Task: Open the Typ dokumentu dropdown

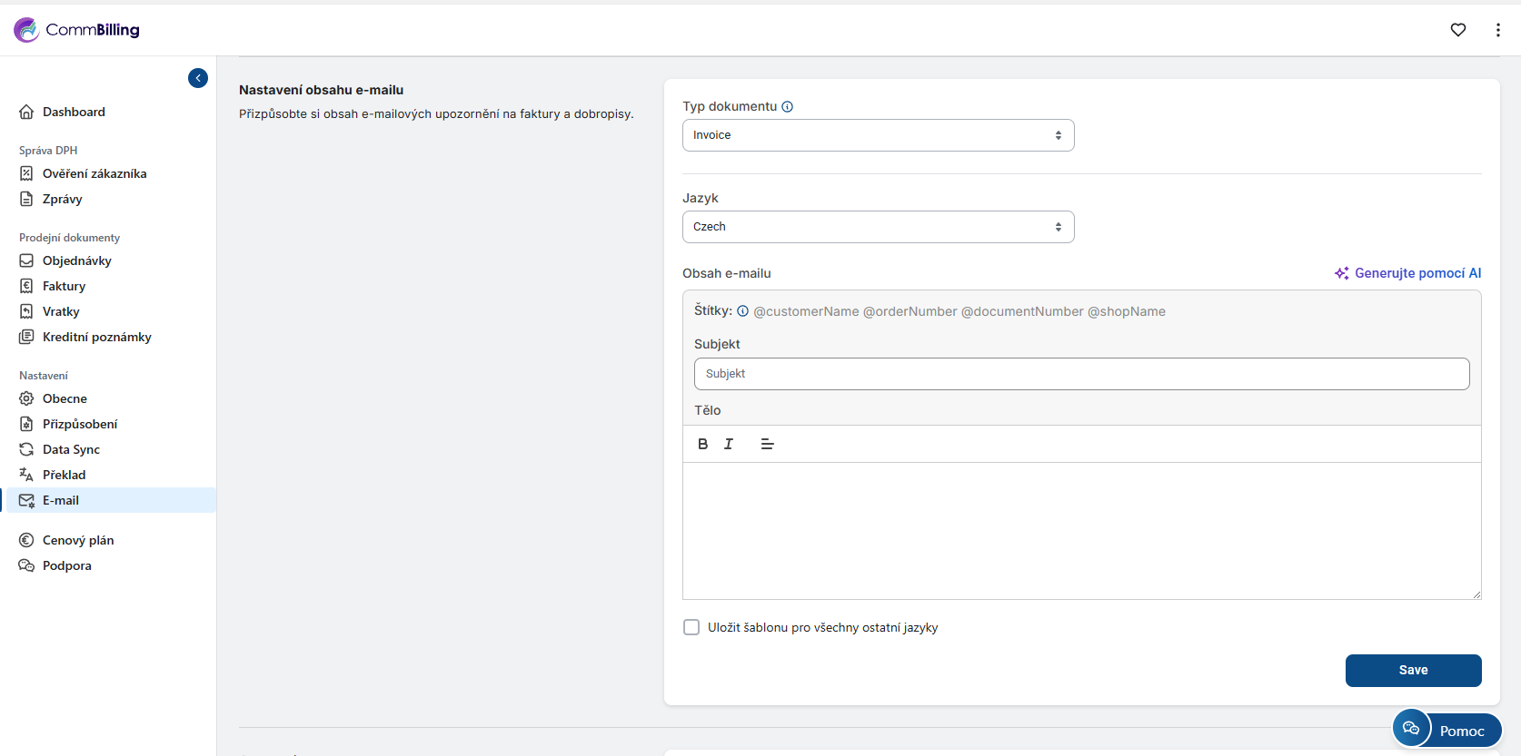Action: pos(878,135)
